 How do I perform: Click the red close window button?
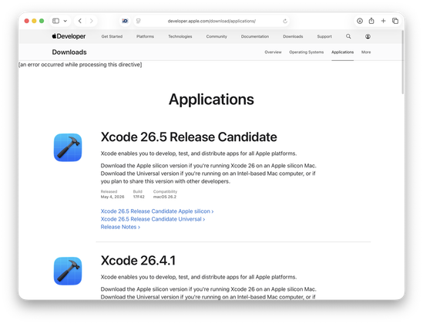[26, 21]
